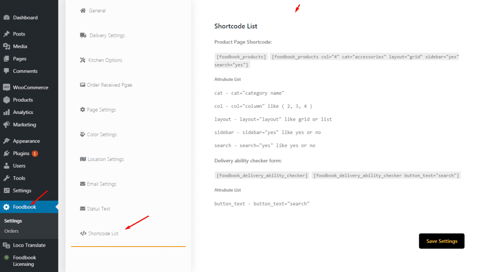Screen dimensions: 490x272
Task: Click the Plugins update count badge
Action: point(35,154)
